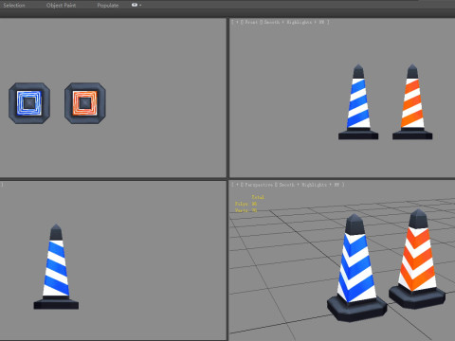The width and height of the screenshot is (455, 341).
Task: Select the orange cone in the top view
Action: click(x=85, y=103)
